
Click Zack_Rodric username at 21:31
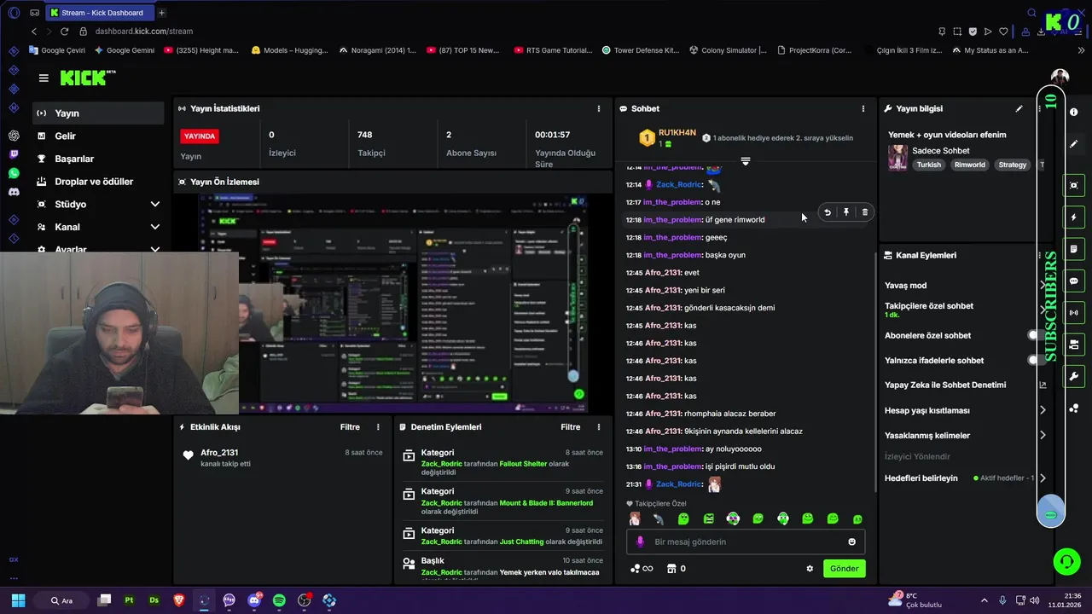(678, 484)
